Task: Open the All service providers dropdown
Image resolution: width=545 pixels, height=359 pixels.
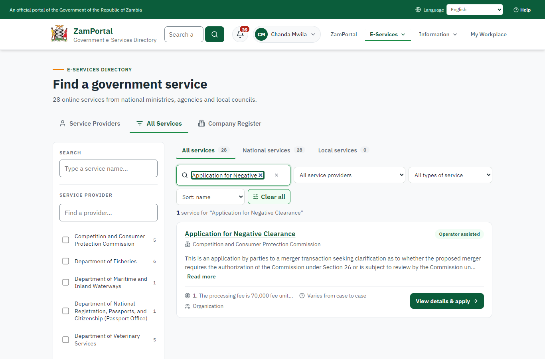Action: [350, 175]
